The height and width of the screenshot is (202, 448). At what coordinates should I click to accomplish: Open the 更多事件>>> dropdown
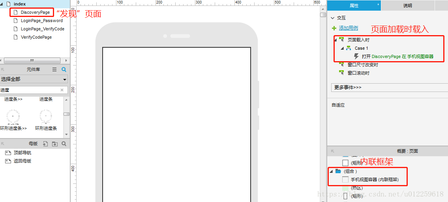click(x=390, y=88)
